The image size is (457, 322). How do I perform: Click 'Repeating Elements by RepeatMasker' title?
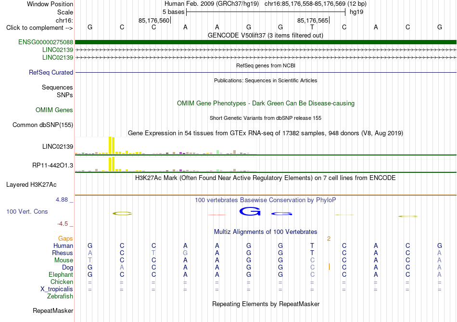[x=266, y=304]
